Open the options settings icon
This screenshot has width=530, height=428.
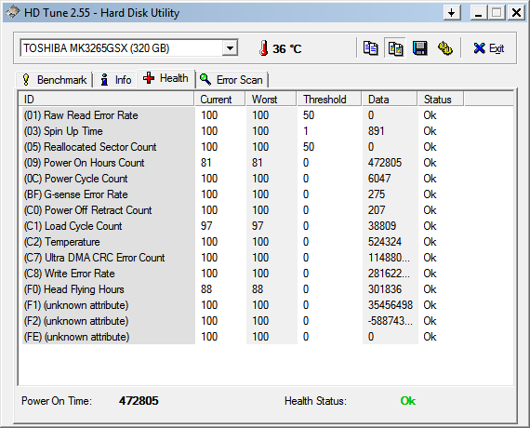point(445,48)
